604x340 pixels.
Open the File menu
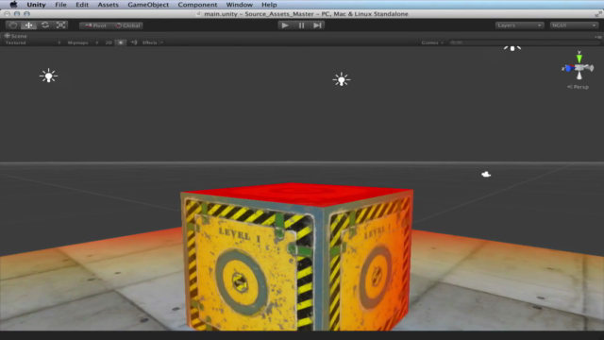pyautogui.click(x=60, y=5)
